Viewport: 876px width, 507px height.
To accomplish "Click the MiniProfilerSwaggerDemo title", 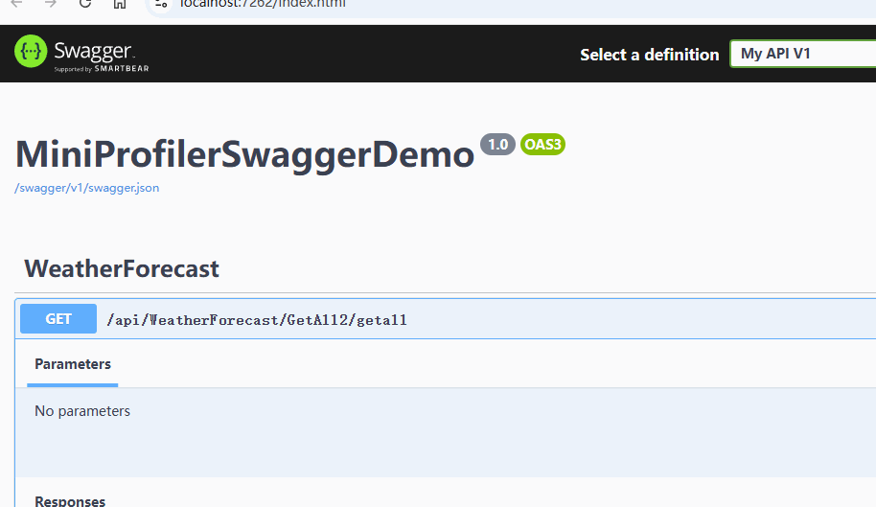I will pyautogui.click(x=244, y=154).
